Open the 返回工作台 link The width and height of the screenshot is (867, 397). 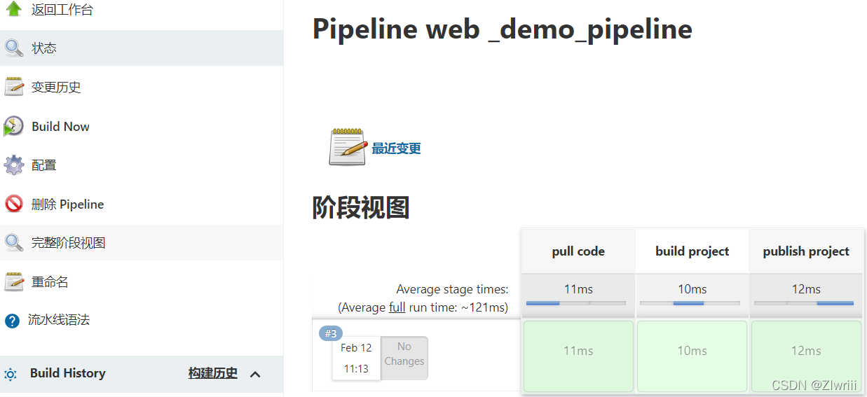tap(62, 10)
